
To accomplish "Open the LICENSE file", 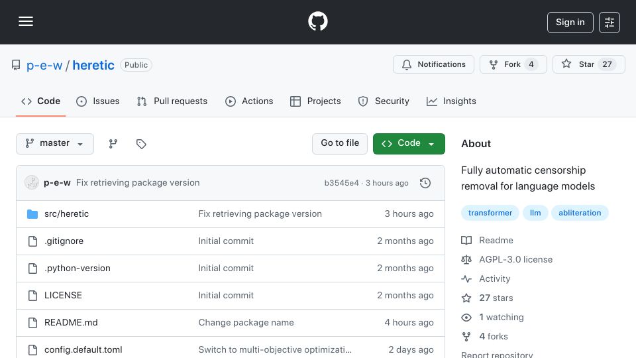I will (63, 296).
